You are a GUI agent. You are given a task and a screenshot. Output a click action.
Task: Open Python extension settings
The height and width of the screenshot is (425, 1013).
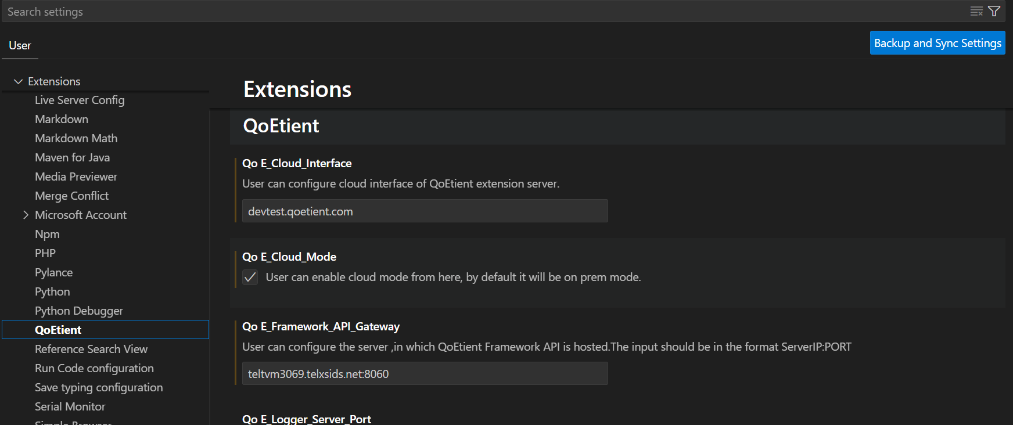tap(52, 291)
